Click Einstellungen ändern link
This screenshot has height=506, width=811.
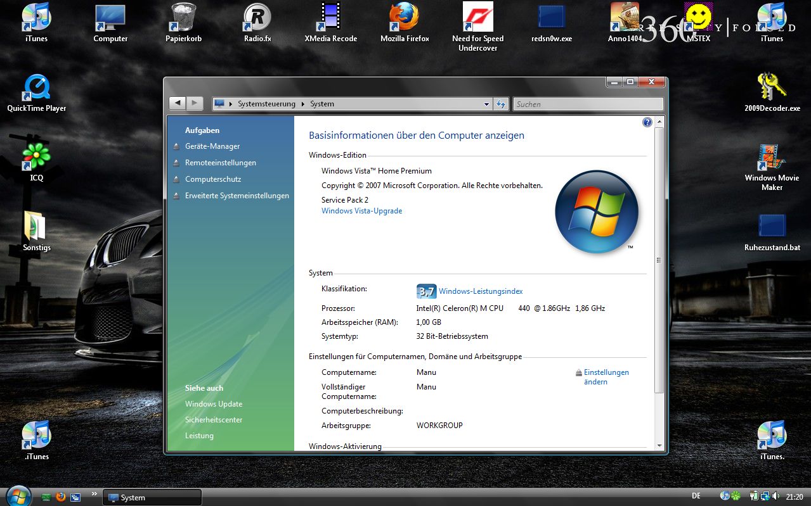coord(606,377)
